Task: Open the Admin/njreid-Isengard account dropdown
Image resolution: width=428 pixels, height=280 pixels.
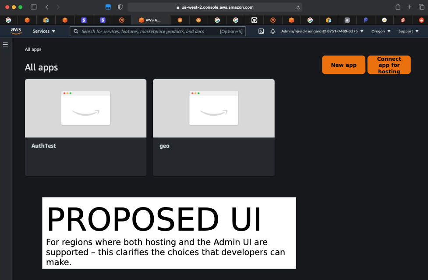Action: point(322,31)
